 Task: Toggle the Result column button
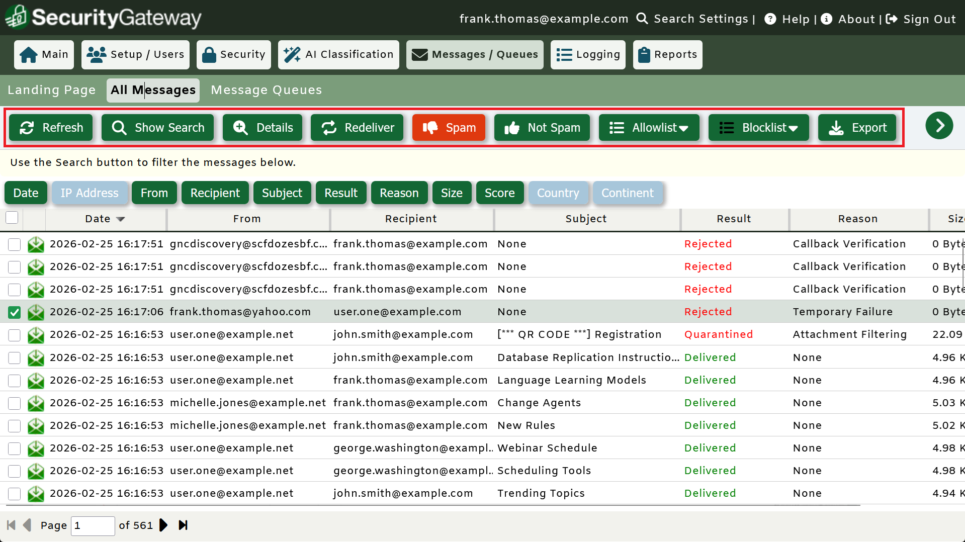pos(341,193)
